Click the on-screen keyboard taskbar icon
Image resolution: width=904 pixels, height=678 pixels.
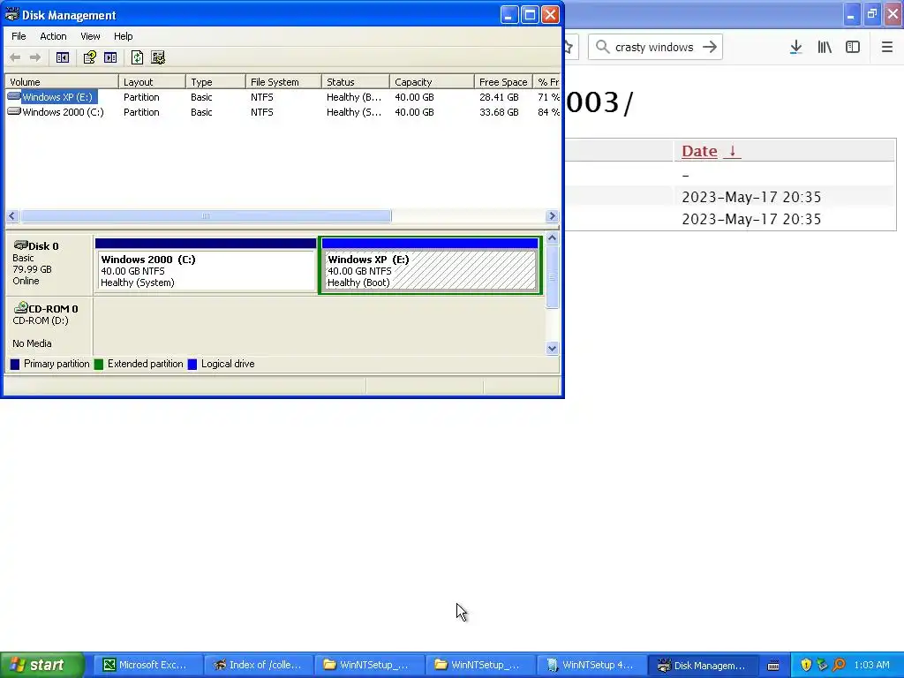[773, 666]
